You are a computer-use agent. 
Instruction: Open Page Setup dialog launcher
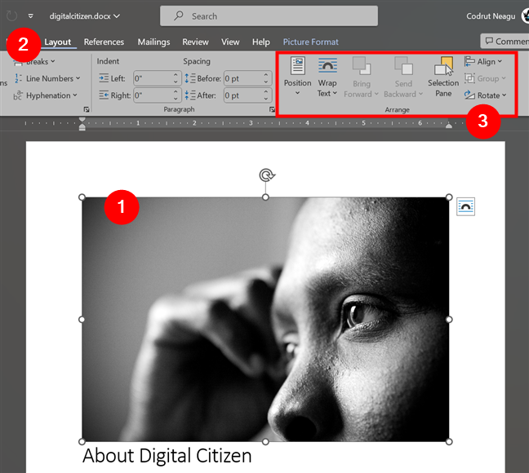click(x=87, y=109)
